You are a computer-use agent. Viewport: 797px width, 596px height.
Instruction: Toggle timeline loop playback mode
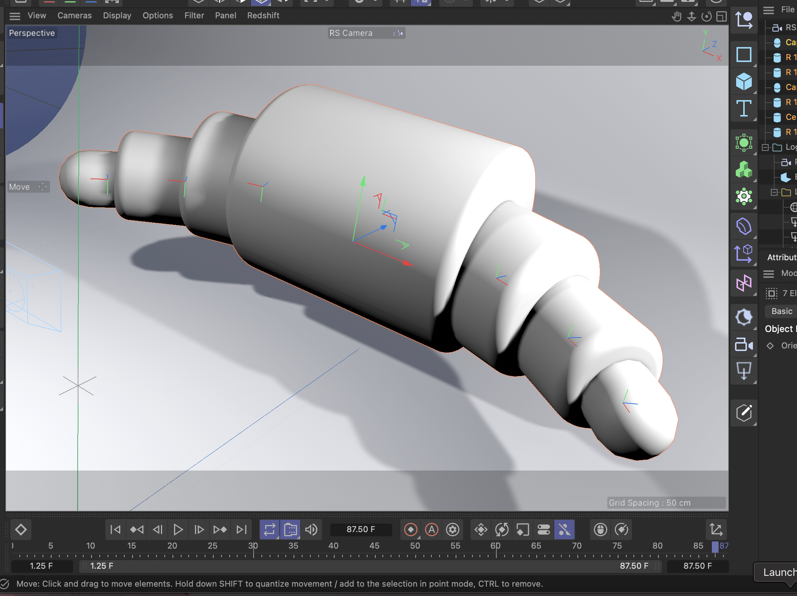[x=269, y=530]
